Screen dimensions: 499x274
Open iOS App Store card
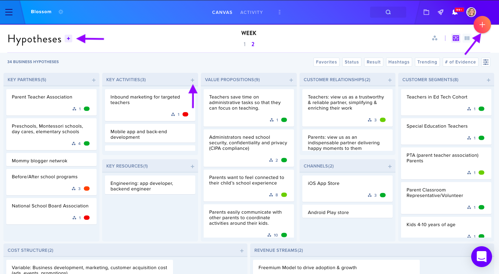347,189
